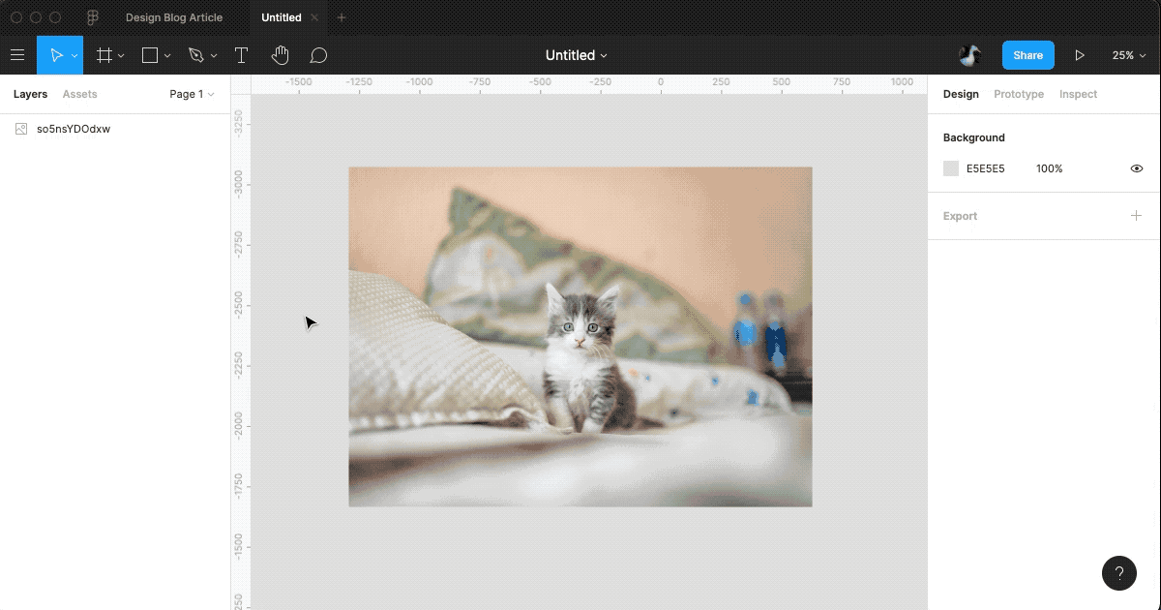The image size is (1161, 610).
Task: Open the Page 1 dropdown
Action: 192,94
